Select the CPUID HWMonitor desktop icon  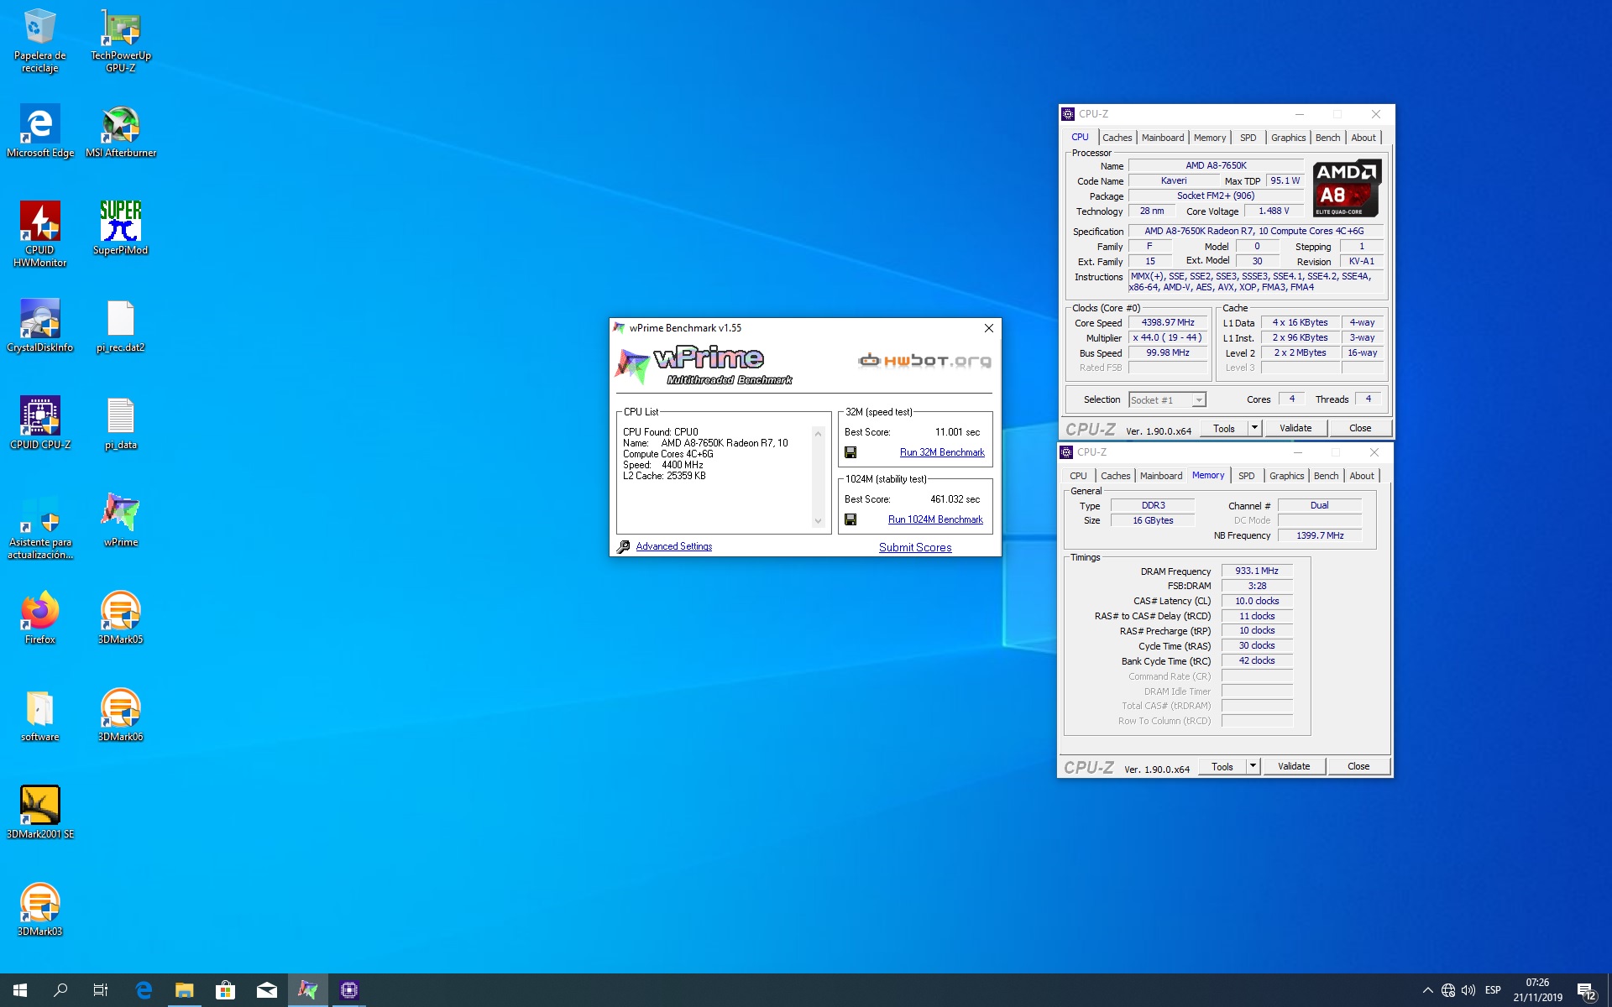click(39, 234)
